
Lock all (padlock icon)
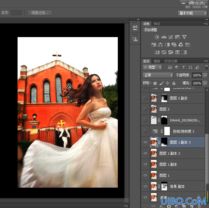coord(174,83)
